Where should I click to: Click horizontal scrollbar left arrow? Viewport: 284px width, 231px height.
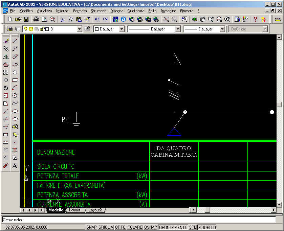194,210
